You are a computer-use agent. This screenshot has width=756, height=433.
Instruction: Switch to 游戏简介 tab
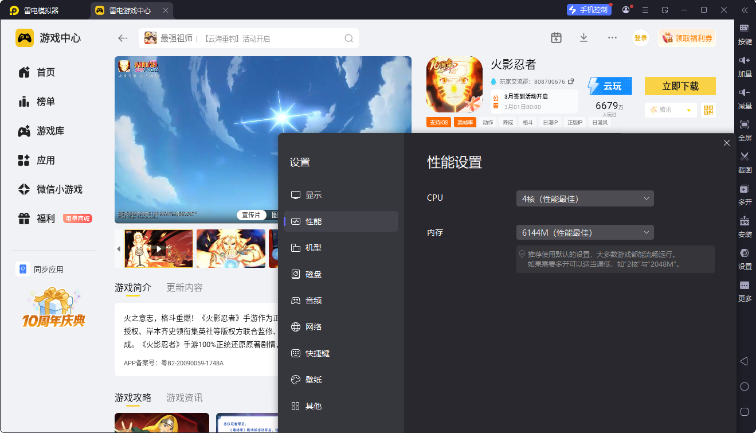coord(133,287)
